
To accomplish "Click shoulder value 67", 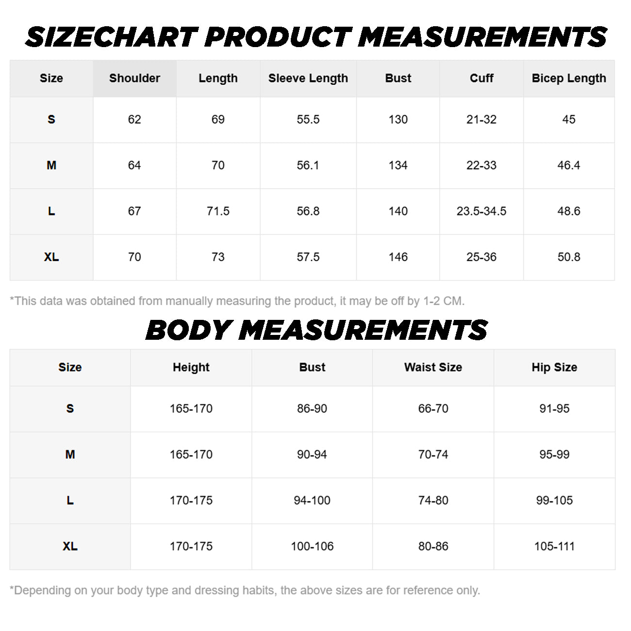I will pos(134,211).
